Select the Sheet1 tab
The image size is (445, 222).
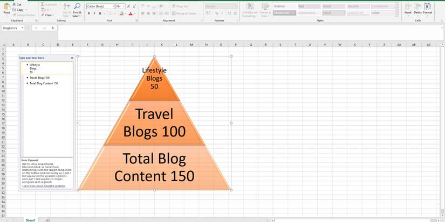click(31, 220)
